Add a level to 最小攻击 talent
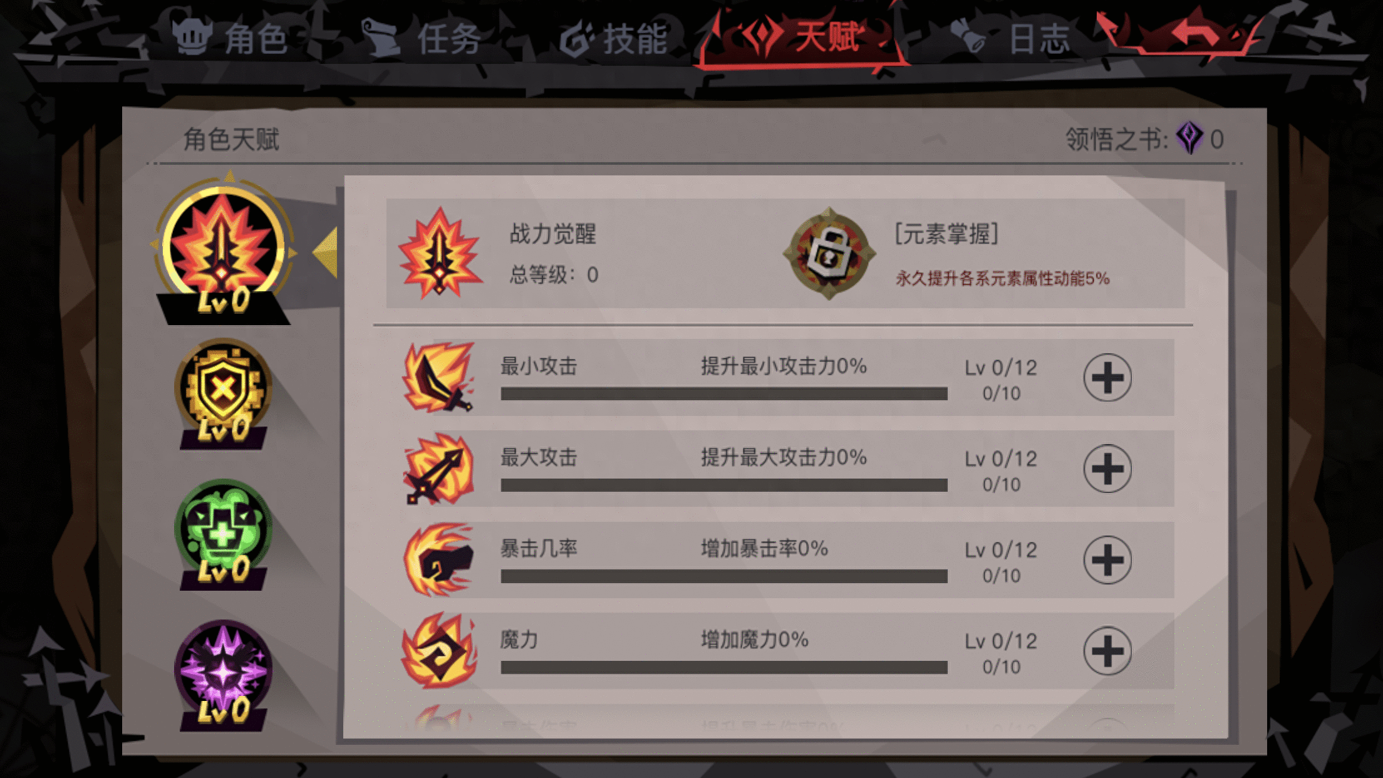 pos(1107,378)
